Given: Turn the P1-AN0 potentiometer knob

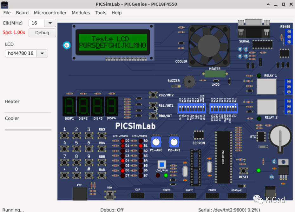Looking at the screenshot, I should (156, 142).
